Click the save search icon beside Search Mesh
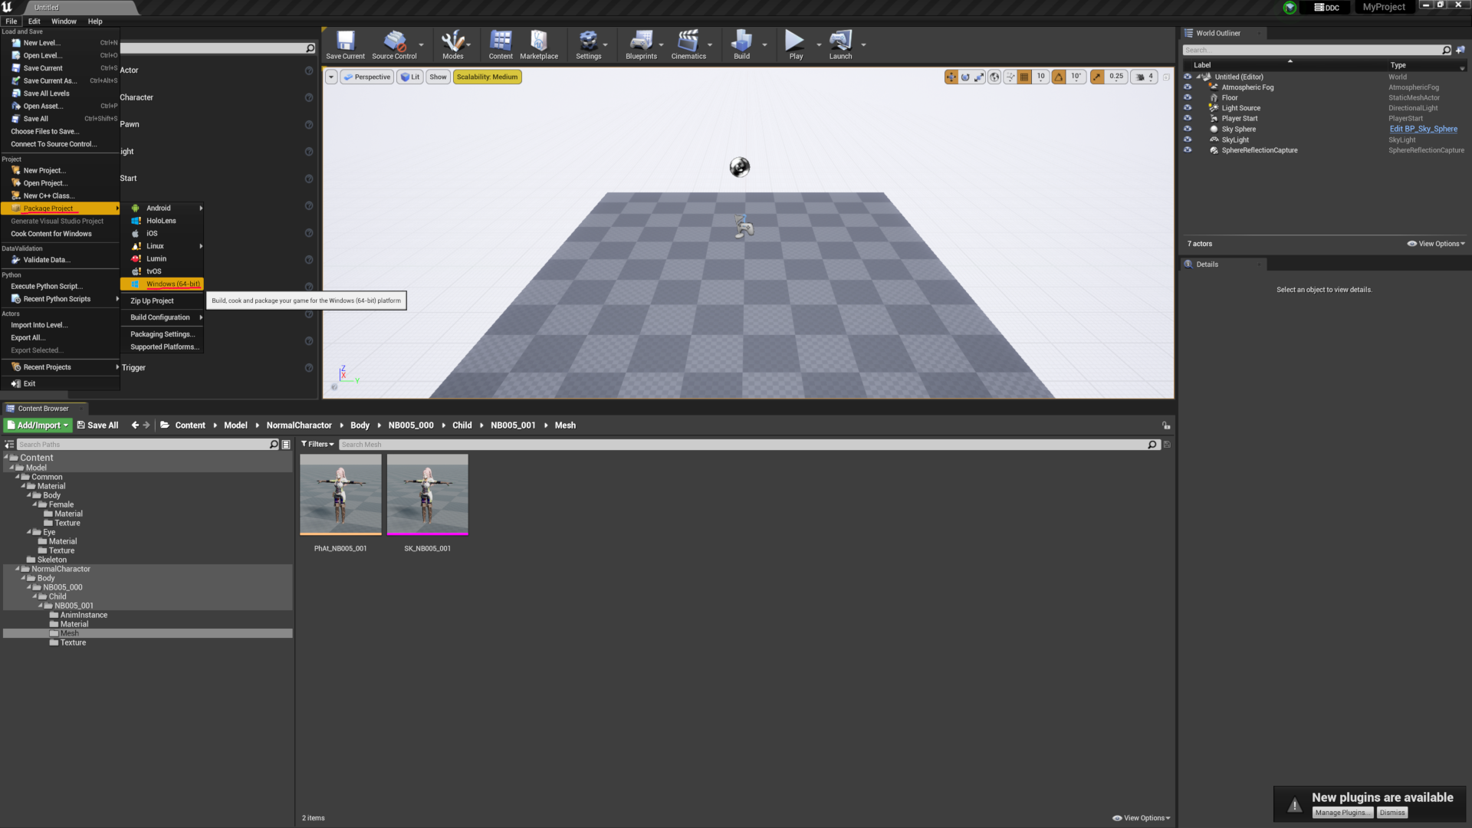The height and width of the screenshot is (828, 1472). [1167, 445]
